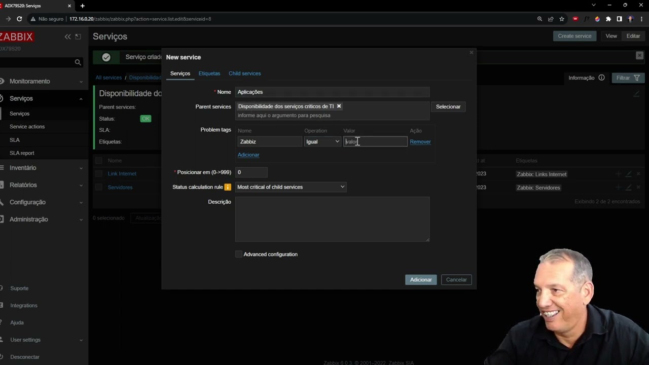The width and height of the screenshot is (649, 365).
Task: Click the colorful droplet extension icon
Action: coord(597,19)
